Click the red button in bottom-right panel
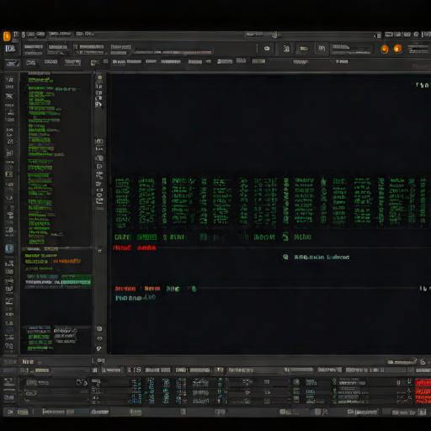 (x=423, y=383)
